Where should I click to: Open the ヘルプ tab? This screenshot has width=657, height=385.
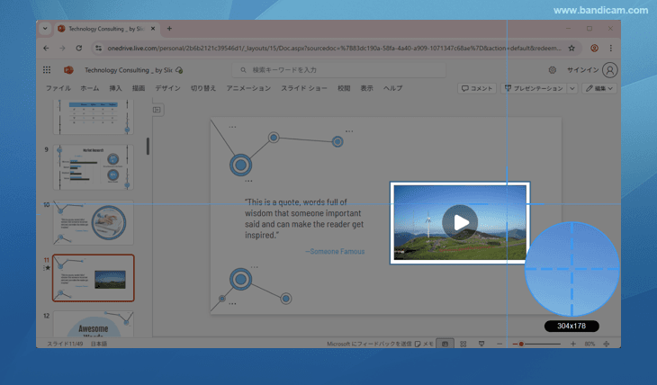click(393, 88)
